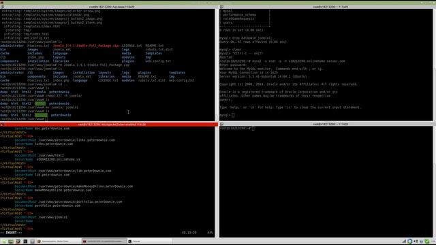Screen dimensions: 436x245
Task: Click the red Joomla Full_Package.zip filename
Action: point(86,46)
